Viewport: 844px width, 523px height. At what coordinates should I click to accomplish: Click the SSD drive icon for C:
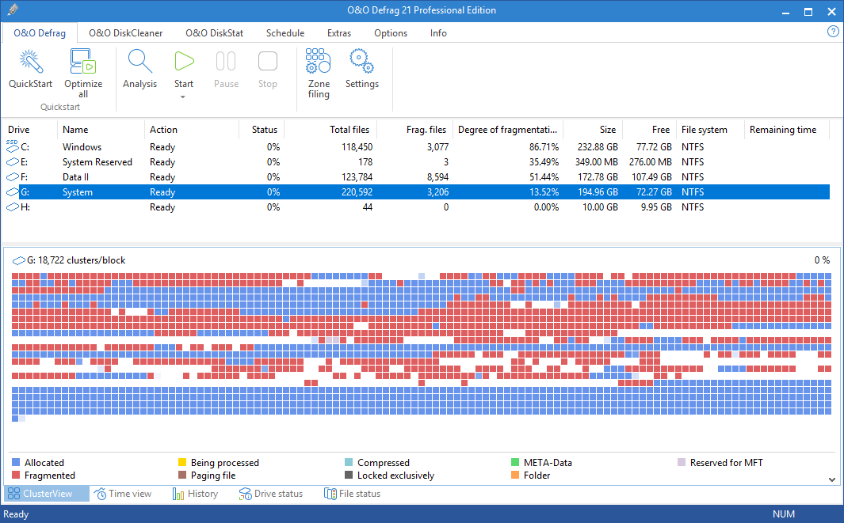[x=13, y=146]
